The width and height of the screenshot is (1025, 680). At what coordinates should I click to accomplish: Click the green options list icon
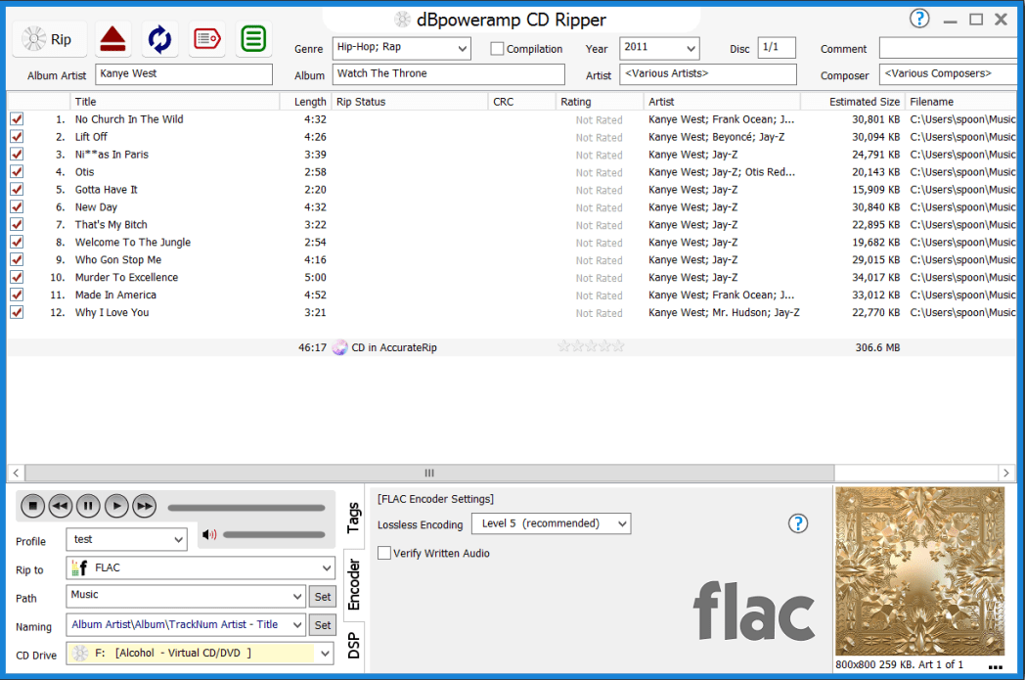253,39
